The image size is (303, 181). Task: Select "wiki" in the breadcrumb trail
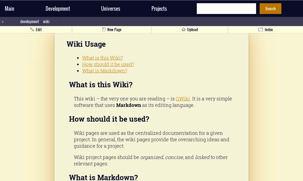(46, 21)
